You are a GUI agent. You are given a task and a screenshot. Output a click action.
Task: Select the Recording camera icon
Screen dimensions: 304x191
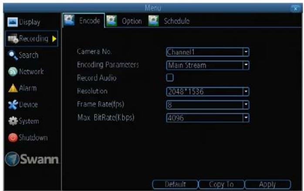point(13,39)
